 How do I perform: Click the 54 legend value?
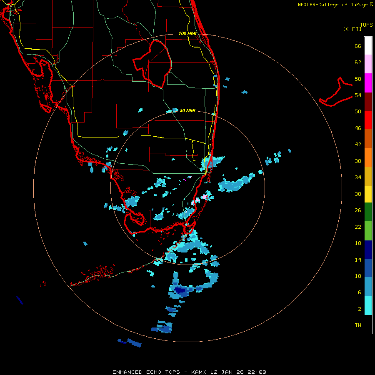(358, 95)
